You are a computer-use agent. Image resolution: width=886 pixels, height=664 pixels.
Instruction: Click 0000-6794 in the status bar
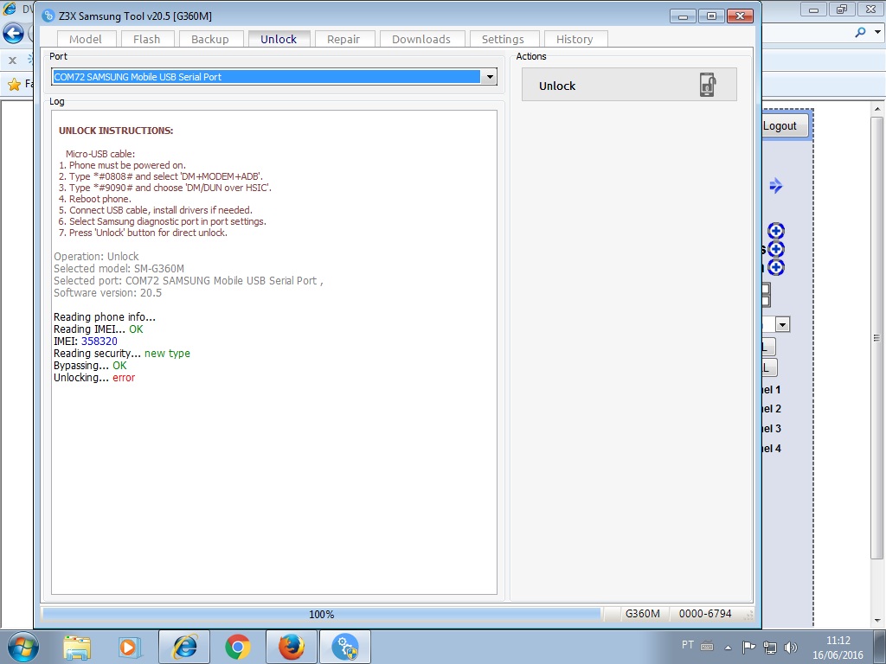(x=705, y=614)
